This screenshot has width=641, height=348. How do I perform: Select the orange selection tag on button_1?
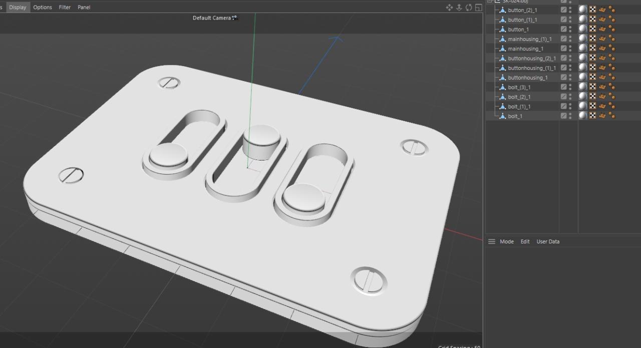coord(602,29)
